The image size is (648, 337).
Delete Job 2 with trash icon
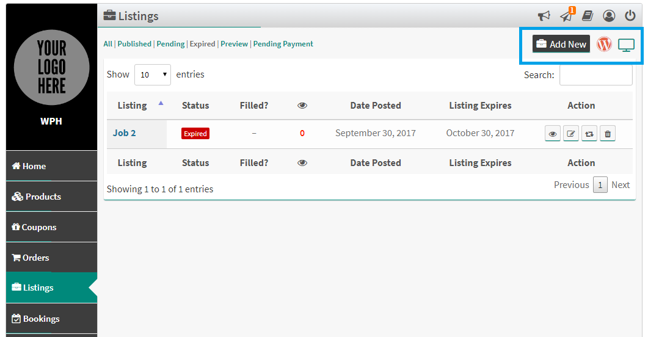[x=608, y=133]
